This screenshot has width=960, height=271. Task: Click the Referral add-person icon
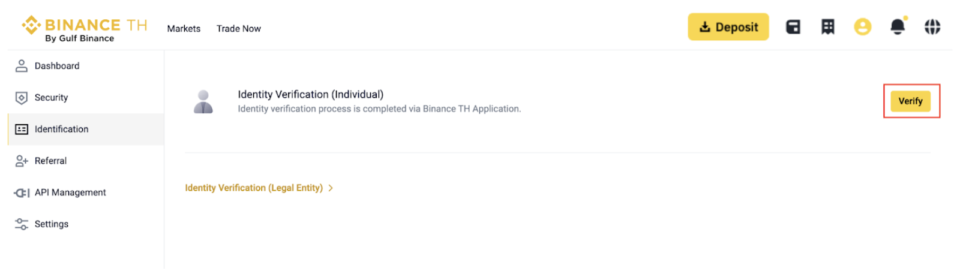click(22, 161)
